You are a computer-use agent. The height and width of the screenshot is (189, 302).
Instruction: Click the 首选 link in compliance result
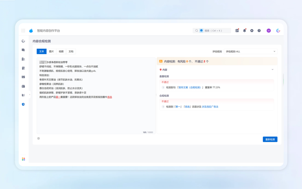[187, 107]
